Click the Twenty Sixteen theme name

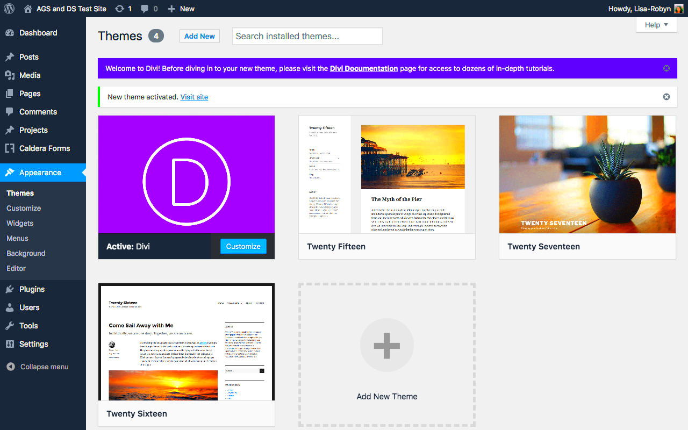click(x=137, y=414)
